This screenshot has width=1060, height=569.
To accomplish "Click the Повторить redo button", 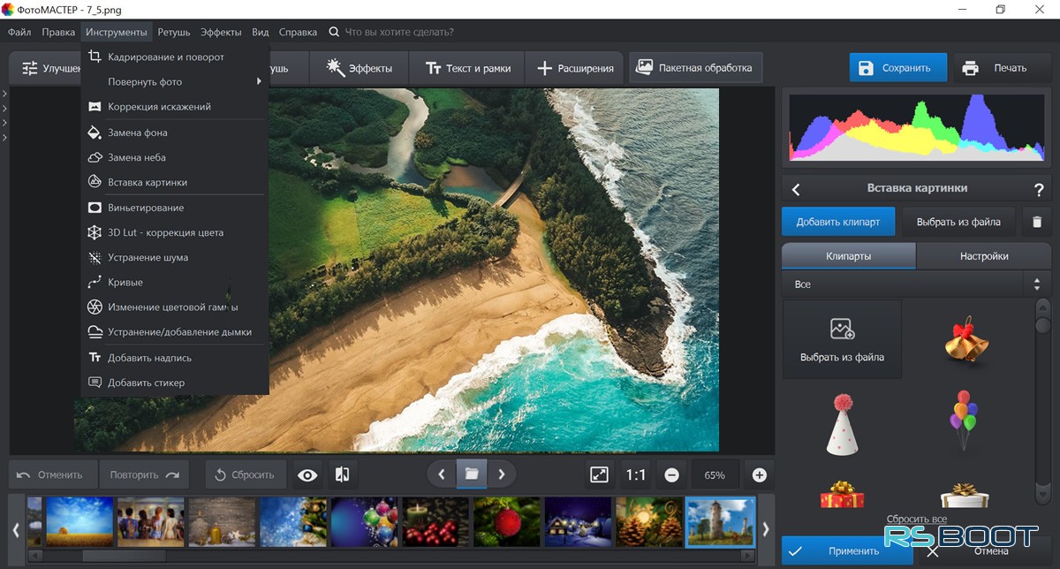I will pos(144,474).
